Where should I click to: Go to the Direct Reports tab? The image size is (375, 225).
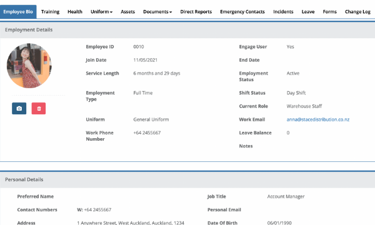click(196, 12)
